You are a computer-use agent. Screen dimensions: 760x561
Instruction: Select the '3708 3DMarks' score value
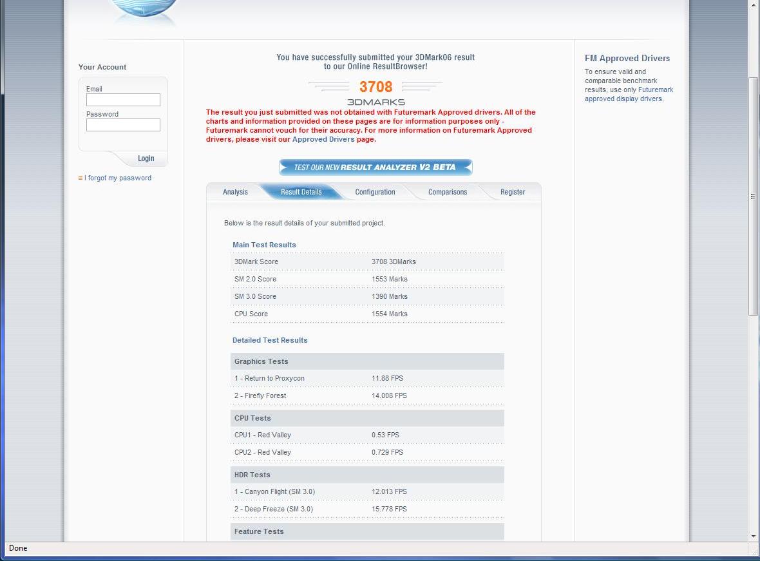[x=394, y=262]
